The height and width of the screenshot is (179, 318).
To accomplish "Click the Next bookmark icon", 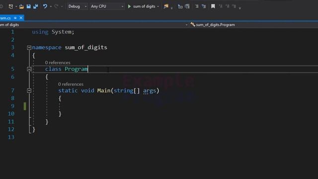I will (x=228, y=6).
